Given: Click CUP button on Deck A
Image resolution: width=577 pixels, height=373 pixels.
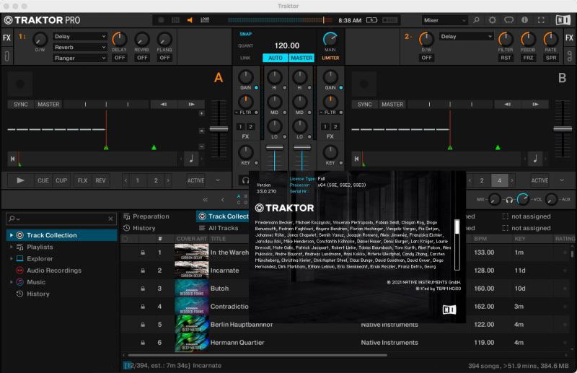Looking at the screenshot, I should 61,180.
